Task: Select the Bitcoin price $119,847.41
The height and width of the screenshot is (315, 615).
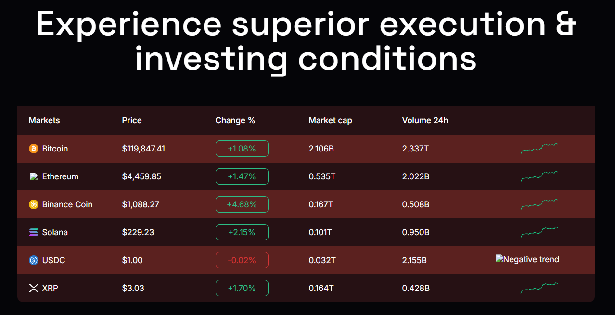Action: [x=143, y=149]
